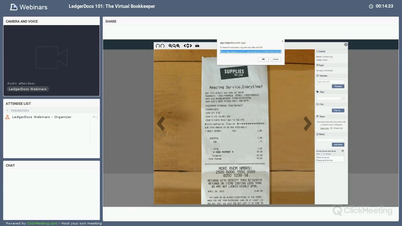Select LedgerDocs Webinars - Organizer attendee
The width and height of the screenshot is (402, 226).
[42, 117]
